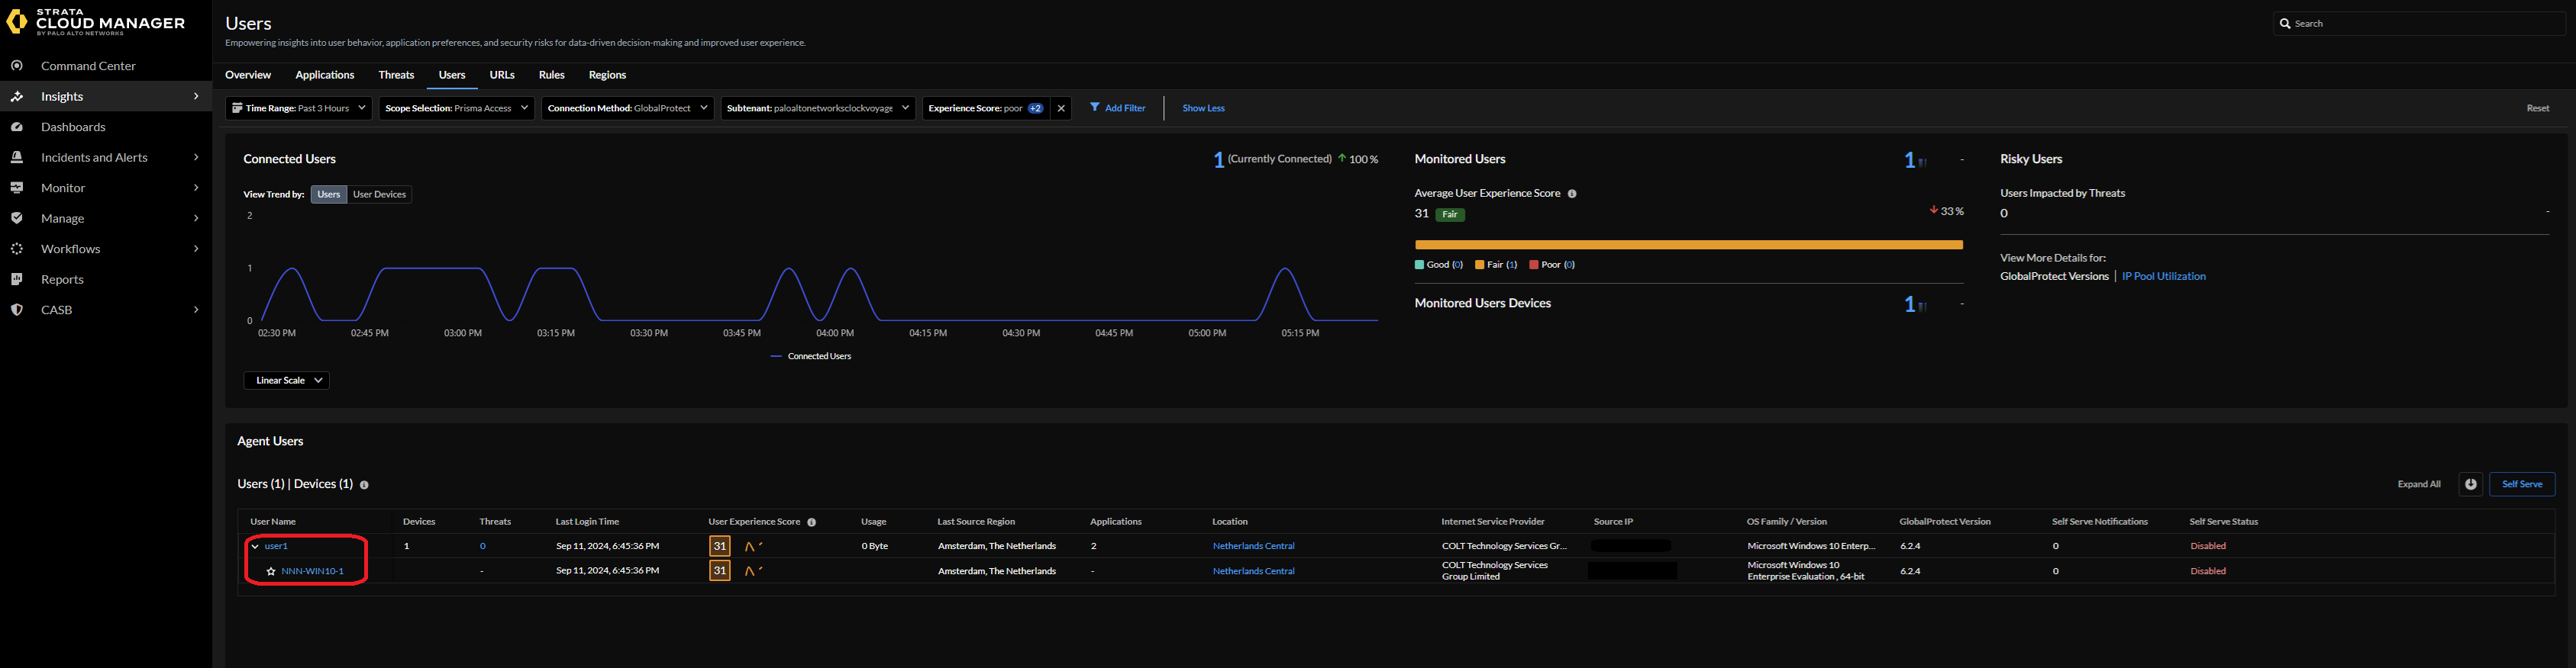The image size is (2576, 668).
Task: Click the Reports icon in sidebar
Action: pyautogui.click(x=17, y=280)
